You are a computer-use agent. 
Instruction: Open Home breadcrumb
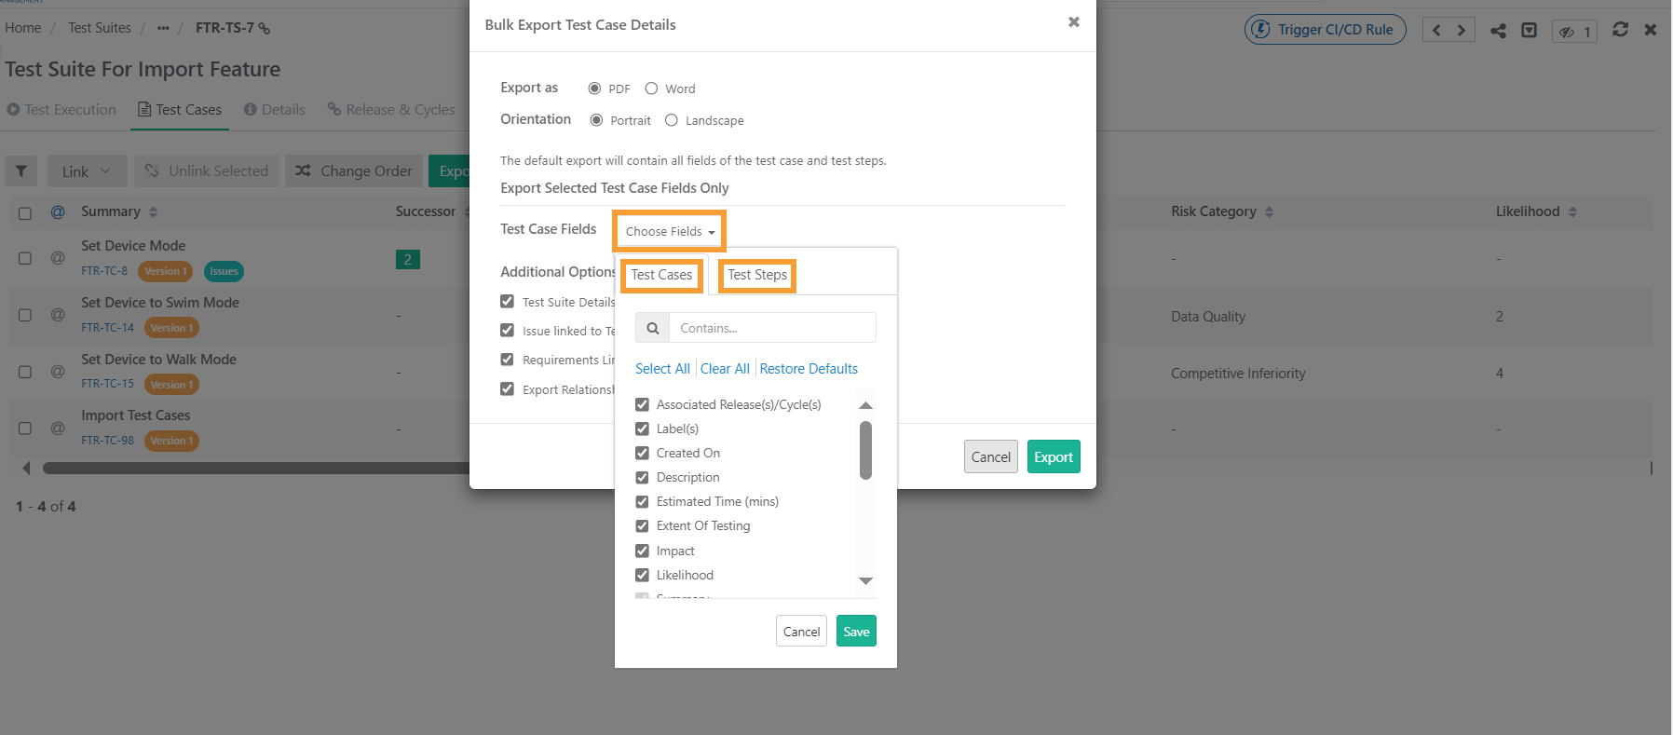click(x=23, y=28)
